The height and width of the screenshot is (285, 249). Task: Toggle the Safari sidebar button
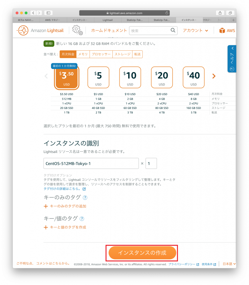[48, 13]
